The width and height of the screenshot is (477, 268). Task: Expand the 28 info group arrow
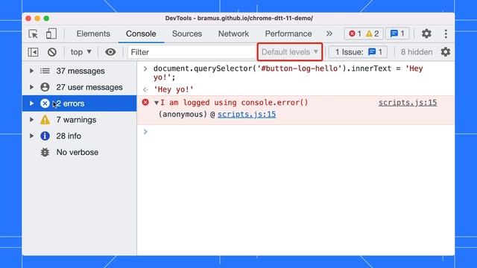(31, 135)
